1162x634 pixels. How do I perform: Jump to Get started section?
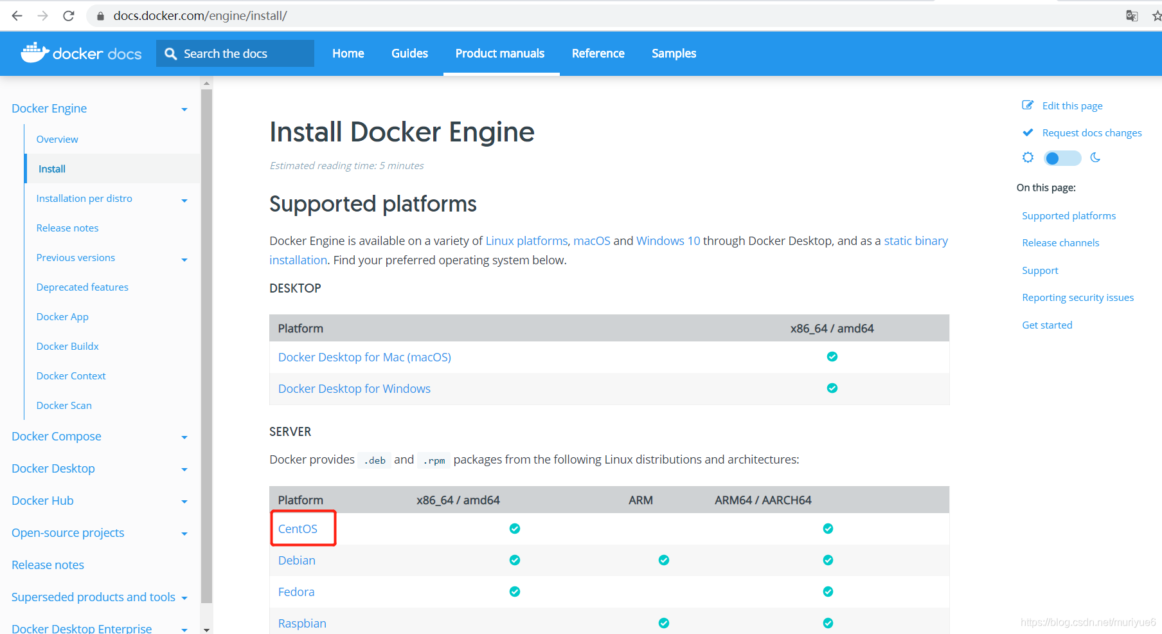(1047, 325)
